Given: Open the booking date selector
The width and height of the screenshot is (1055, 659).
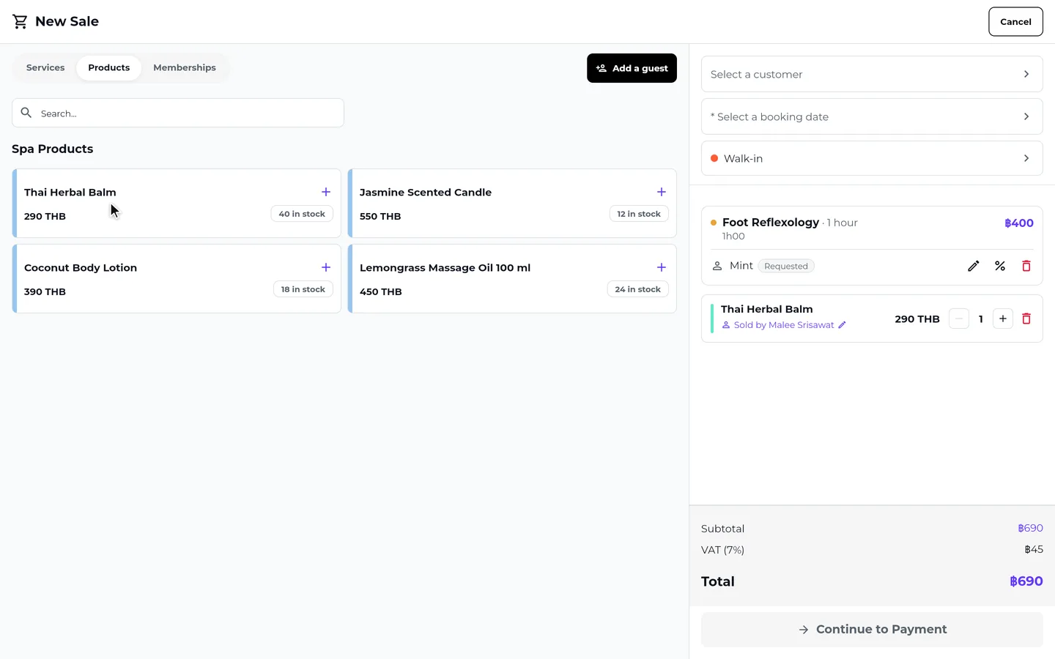Looking at the screenshot, I should pos(872,116).
